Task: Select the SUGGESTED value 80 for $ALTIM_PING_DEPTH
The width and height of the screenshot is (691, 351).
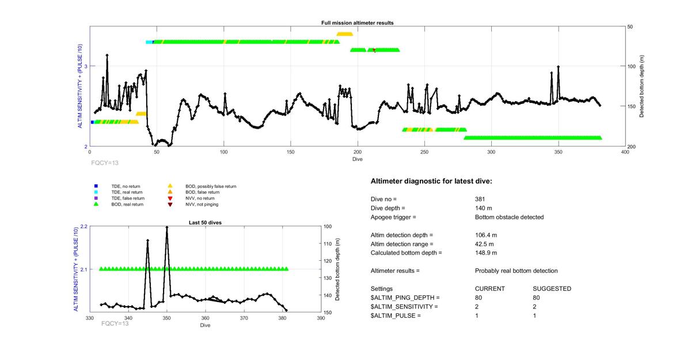Action: click(537, 298)
